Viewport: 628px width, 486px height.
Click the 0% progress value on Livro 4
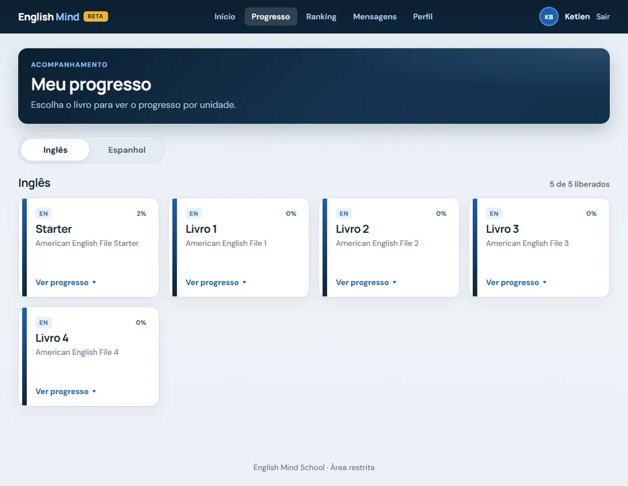(x=141, y=323)
